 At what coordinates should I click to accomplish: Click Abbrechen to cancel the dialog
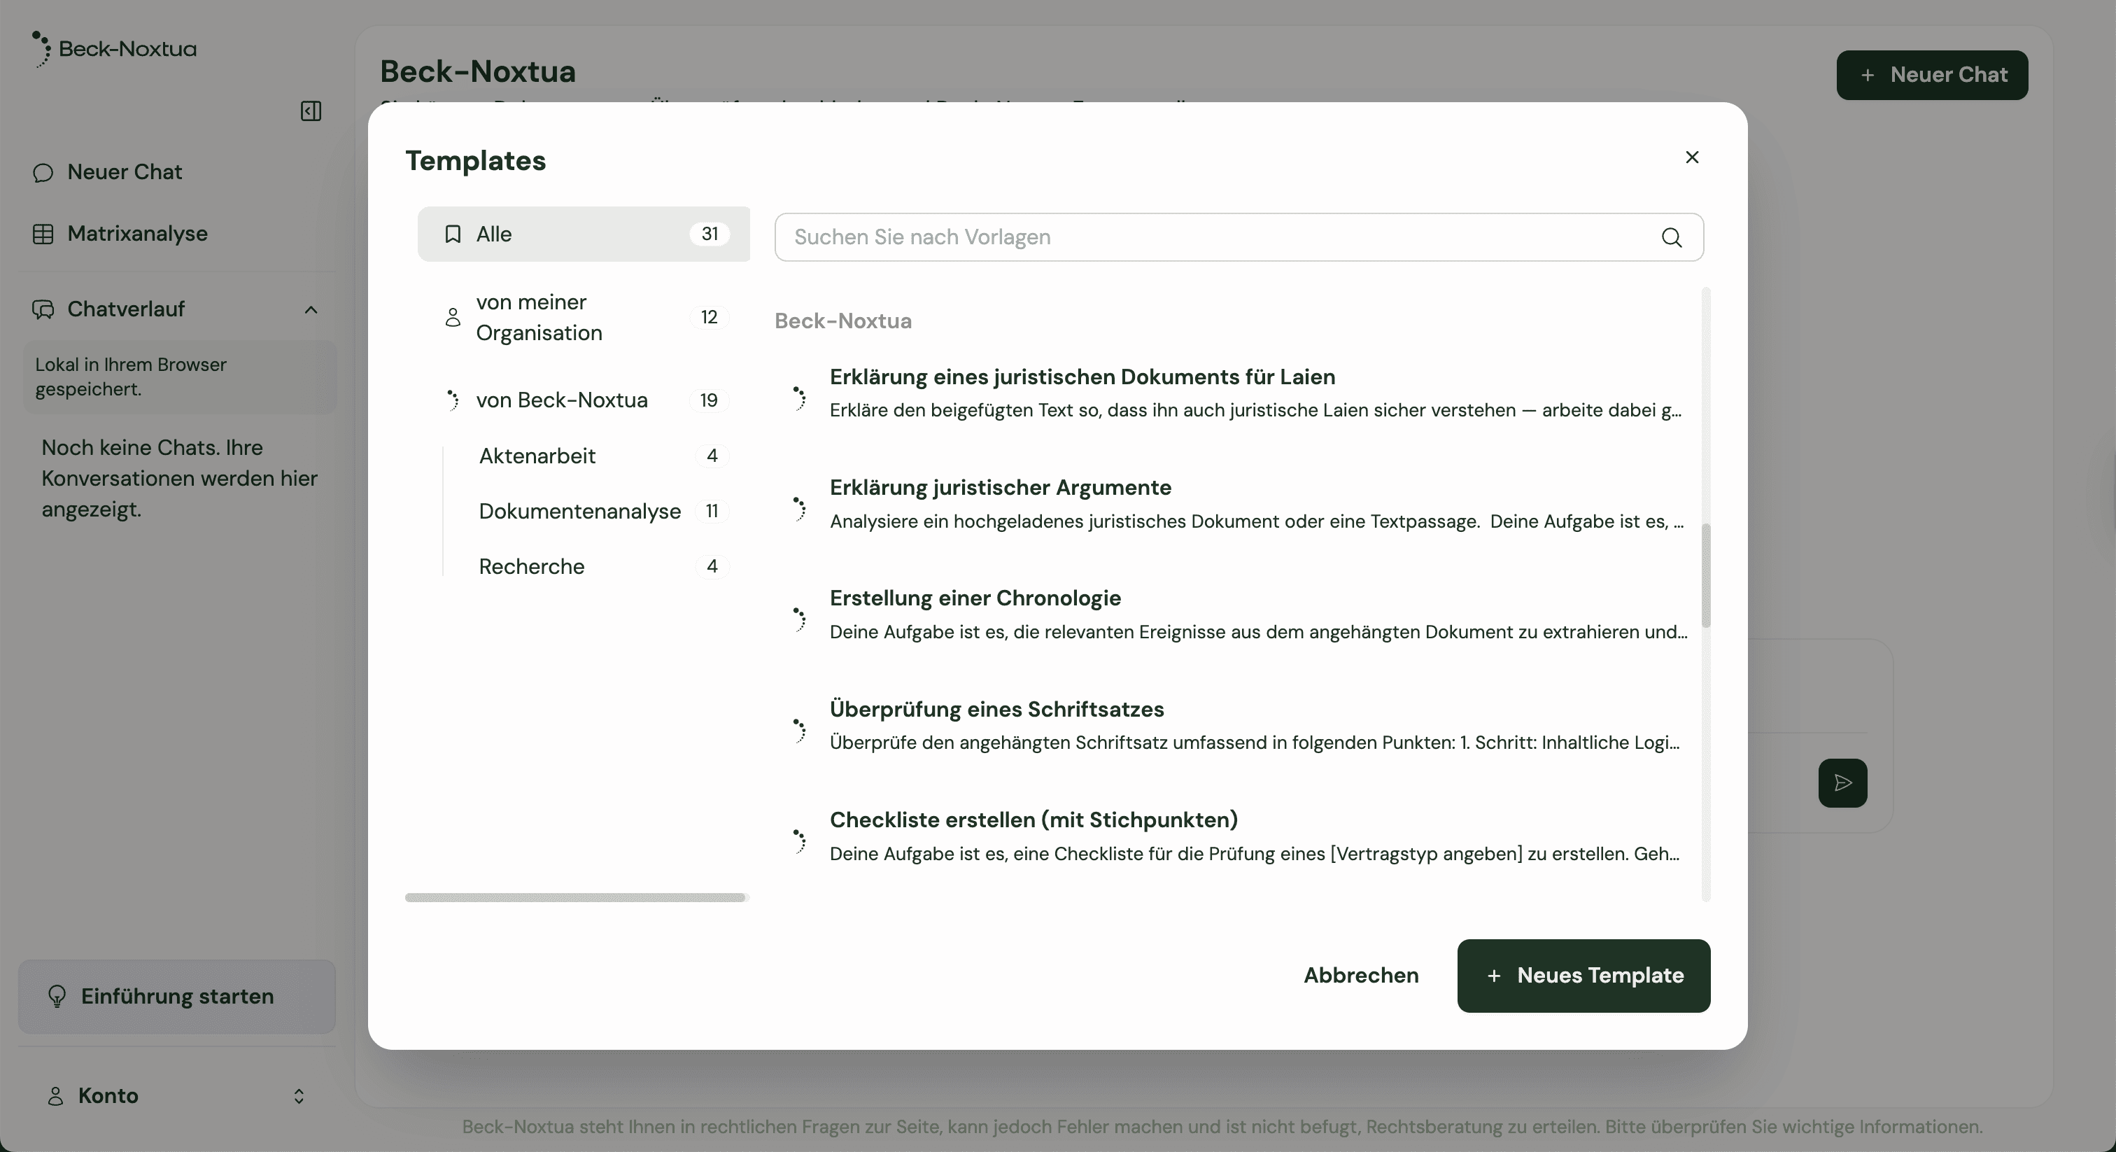1360,976
